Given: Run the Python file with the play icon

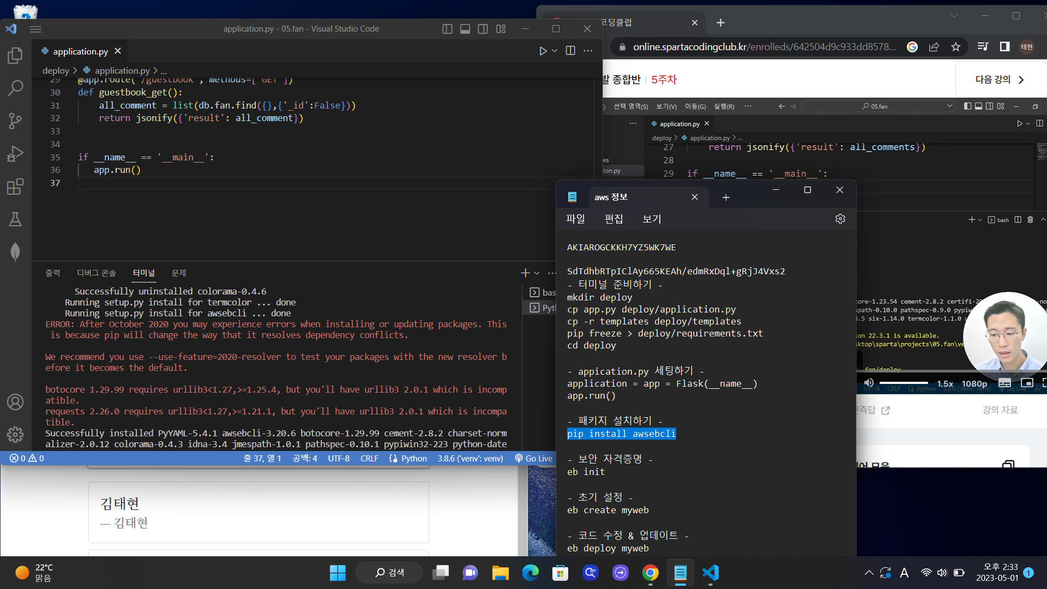Looking at the screenshot, I should pos(543,51).
